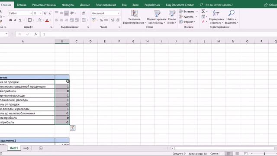Open Формат cells menu
The height and width of the screenshot is (156, 277).
click(x=187, y=22)
